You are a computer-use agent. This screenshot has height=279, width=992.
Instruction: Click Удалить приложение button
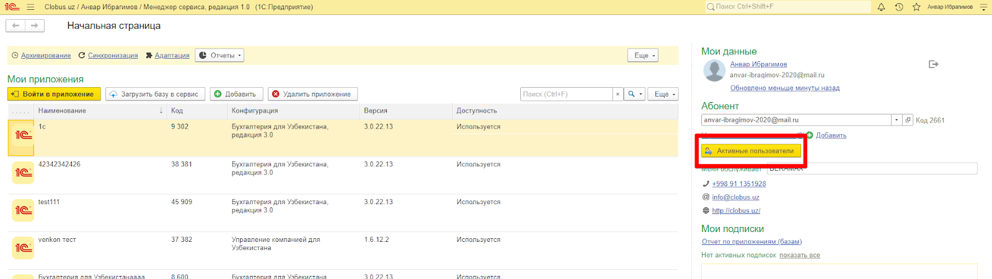click(x=312, y=94)
